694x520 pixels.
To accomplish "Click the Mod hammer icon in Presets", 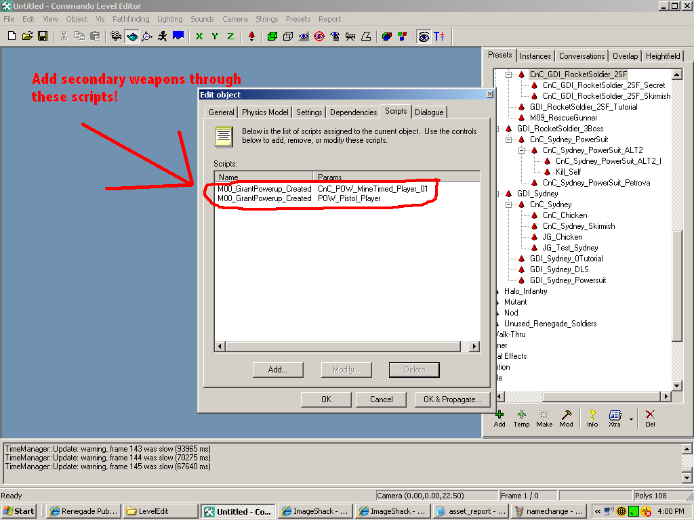I will [566, 418].
